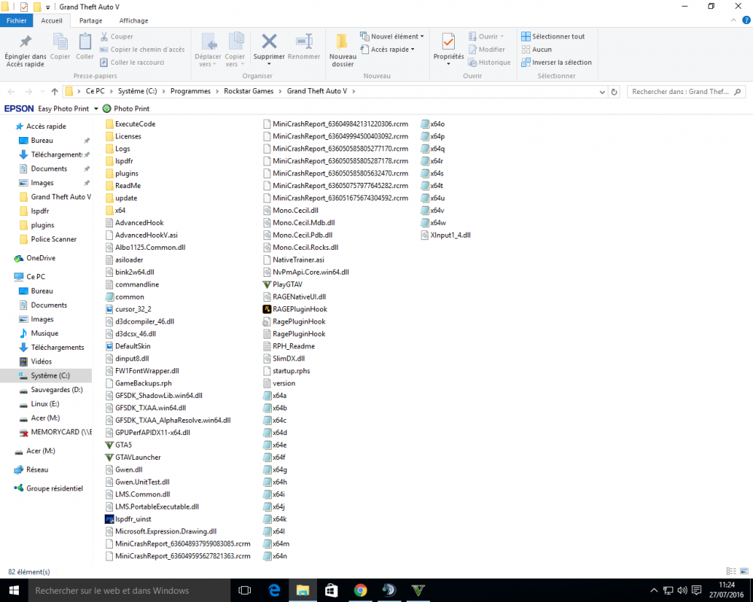The height and width of the screenshot is (602, 753).
Task: Click the help question mark icon
Action: pos(746,20)
